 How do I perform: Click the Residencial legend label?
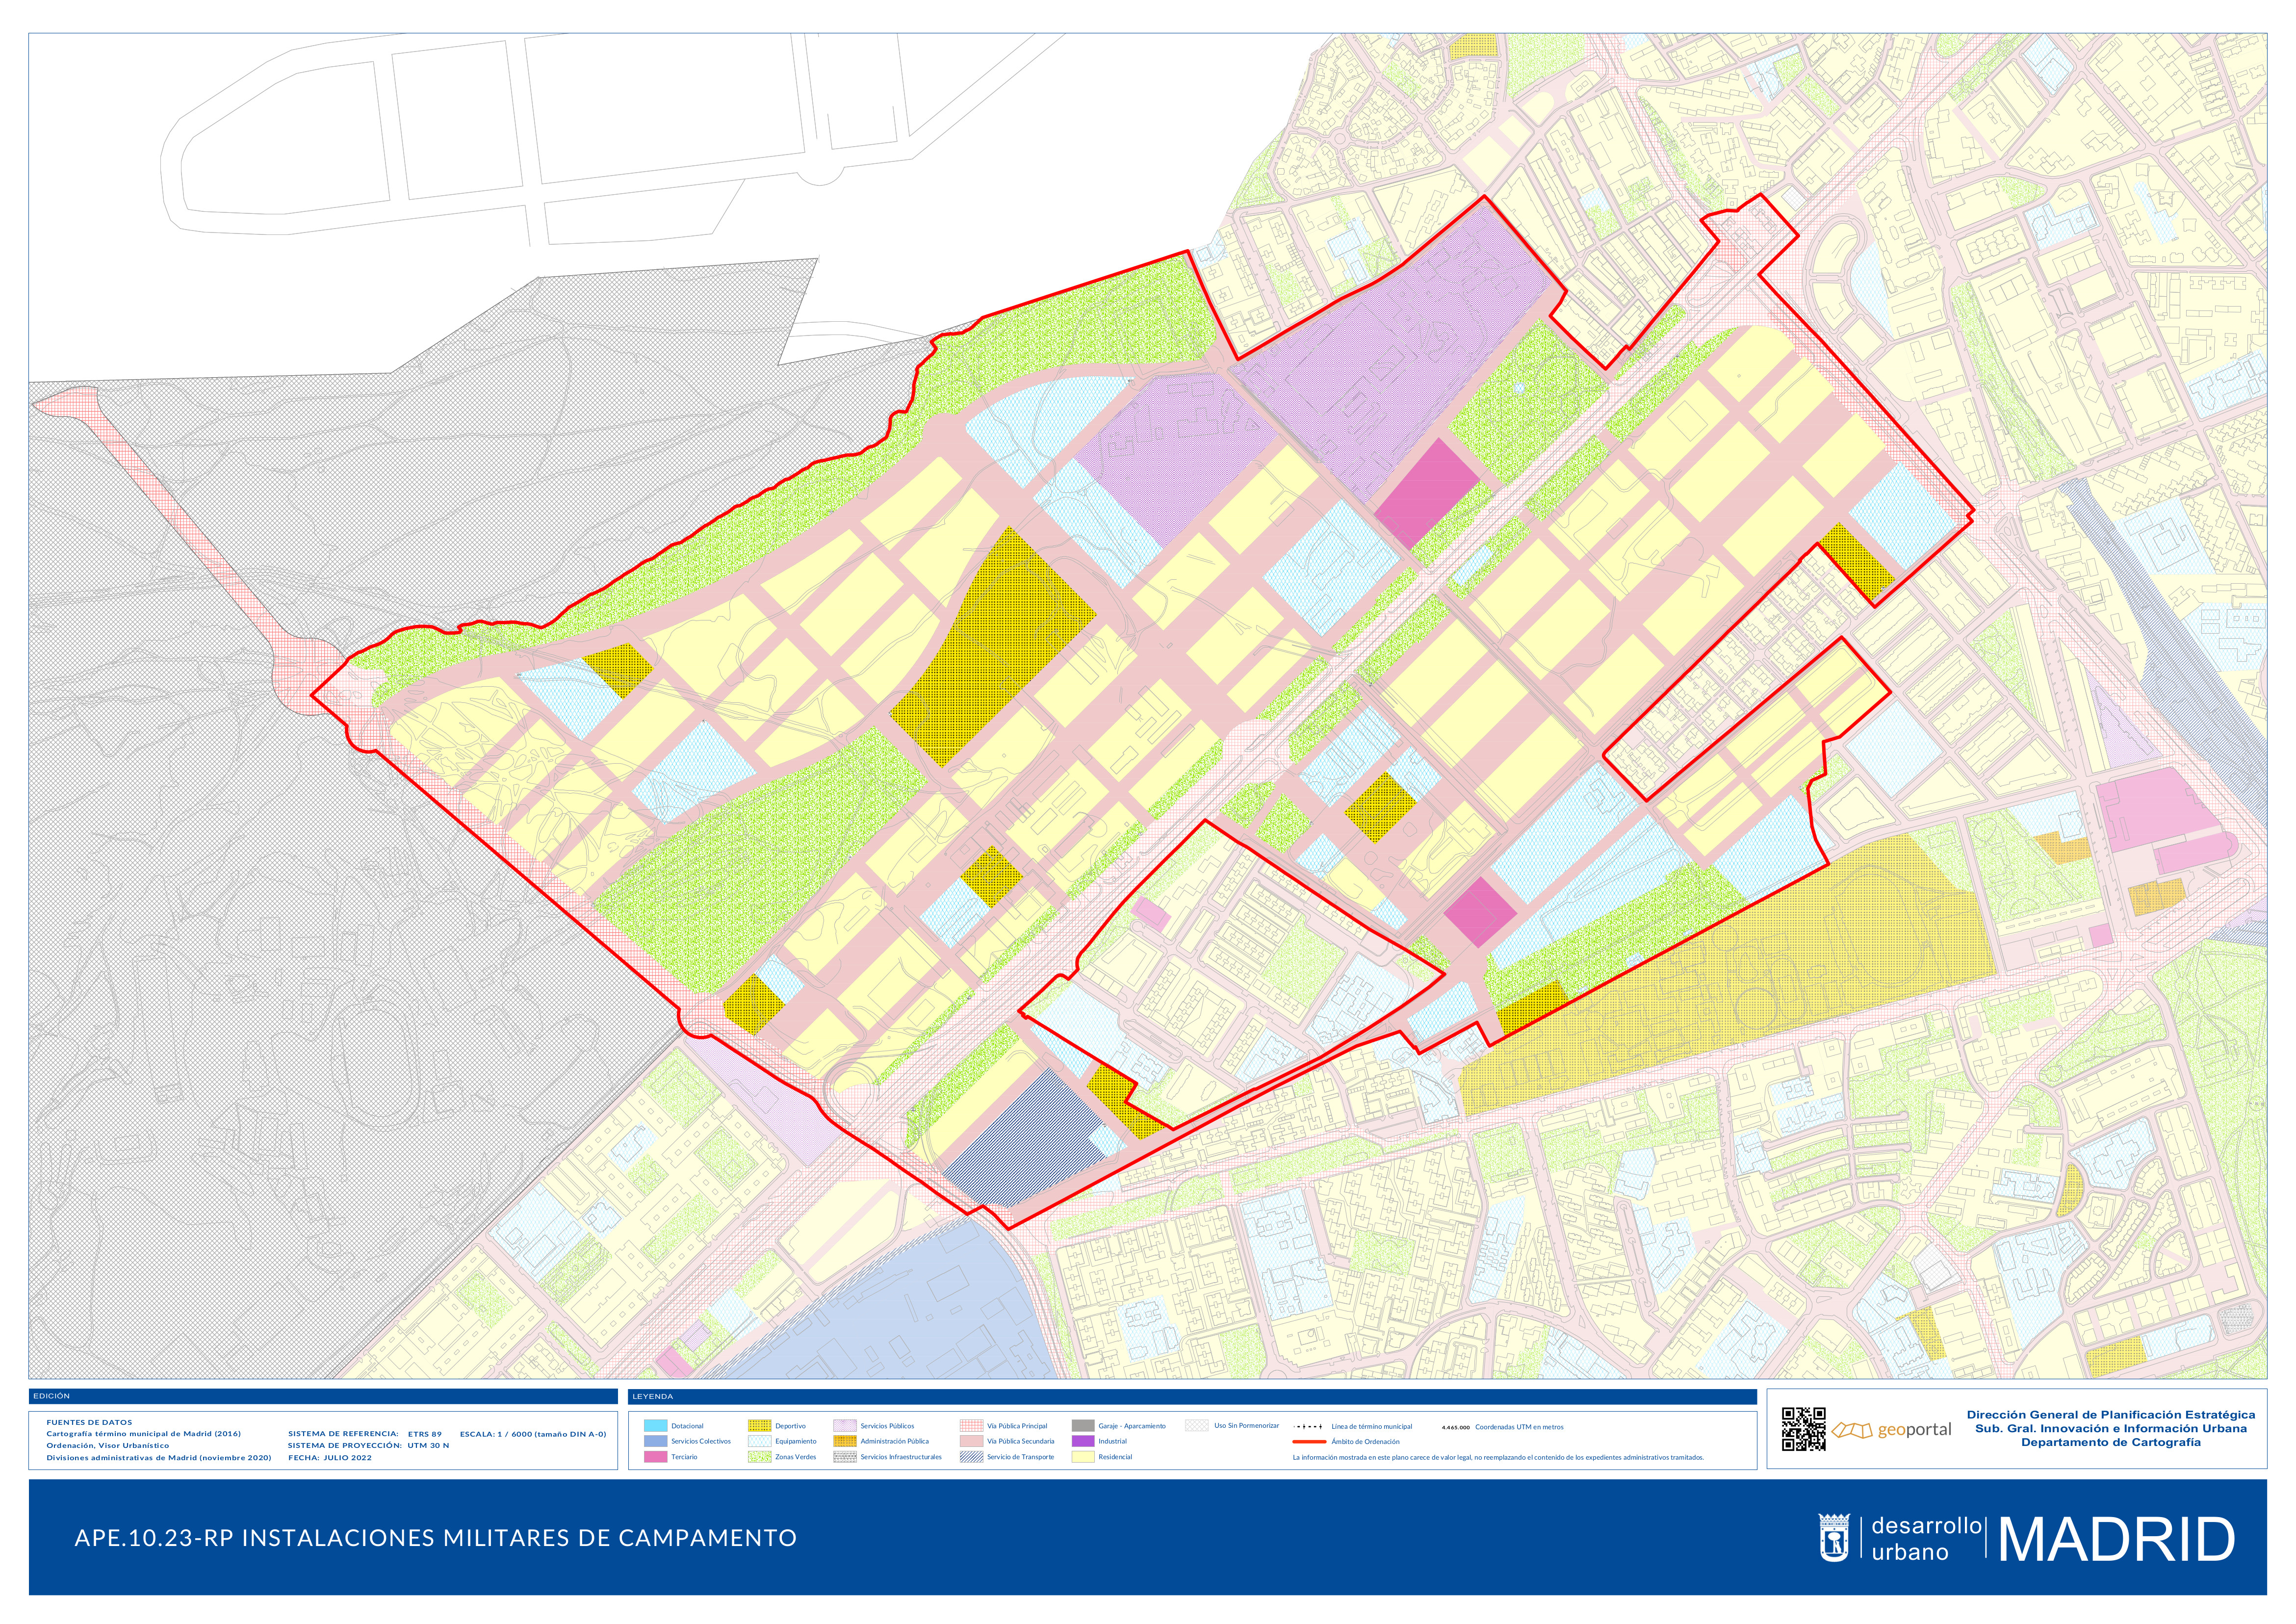pyautogui.click(x=1115, y=1457)
